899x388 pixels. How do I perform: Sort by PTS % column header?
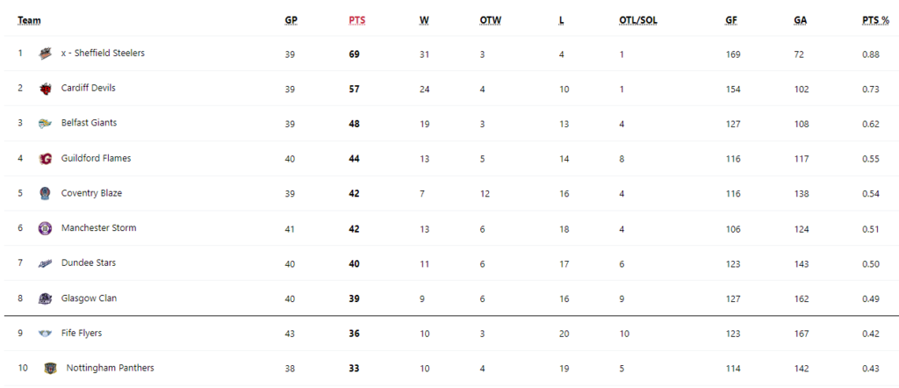[876, 21]
